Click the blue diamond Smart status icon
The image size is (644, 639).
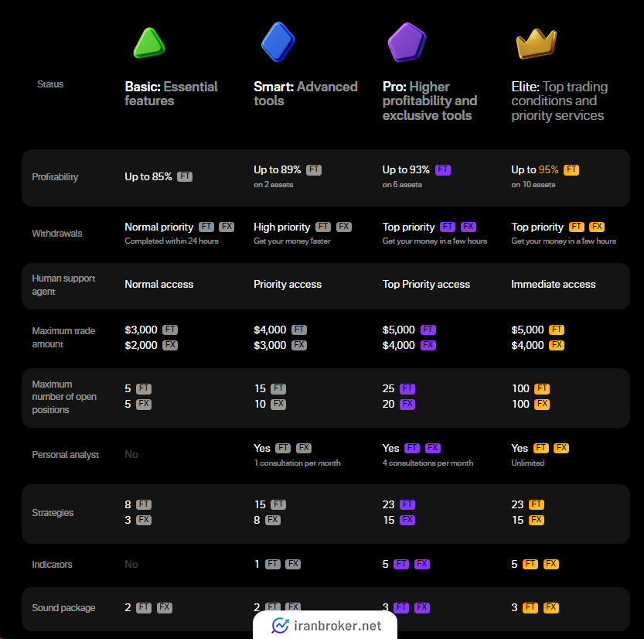(x=278, y=42)
